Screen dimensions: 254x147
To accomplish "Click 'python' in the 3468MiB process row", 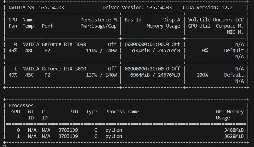I will click(114, 130).
